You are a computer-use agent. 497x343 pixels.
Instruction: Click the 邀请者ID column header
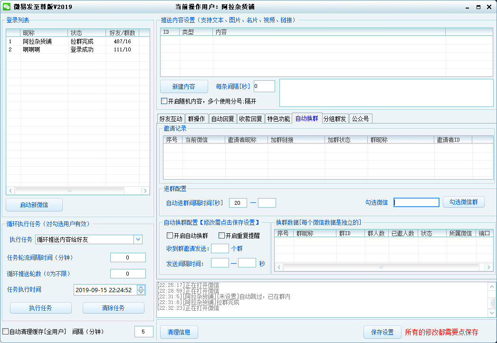click(x=453, y=140)
